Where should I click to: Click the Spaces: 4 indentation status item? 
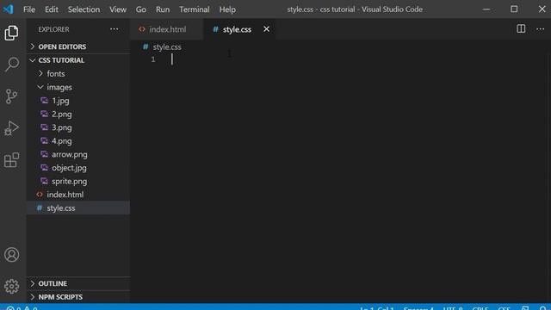click(418, 308)
